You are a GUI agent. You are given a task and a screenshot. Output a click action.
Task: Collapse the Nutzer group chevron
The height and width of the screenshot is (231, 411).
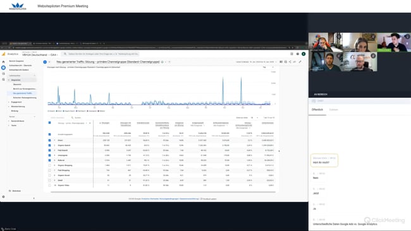point(34,117)
